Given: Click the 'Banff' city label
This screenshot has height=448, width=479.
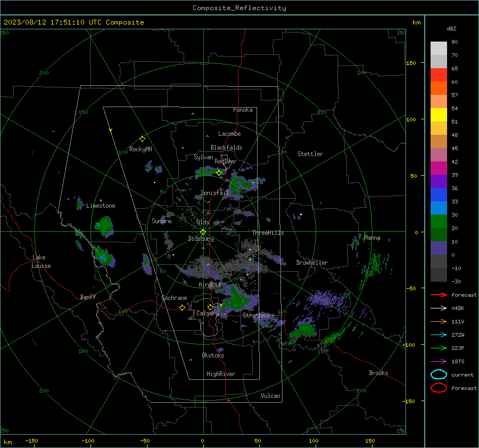Looking at the screenshot, I should coord(88,297).
